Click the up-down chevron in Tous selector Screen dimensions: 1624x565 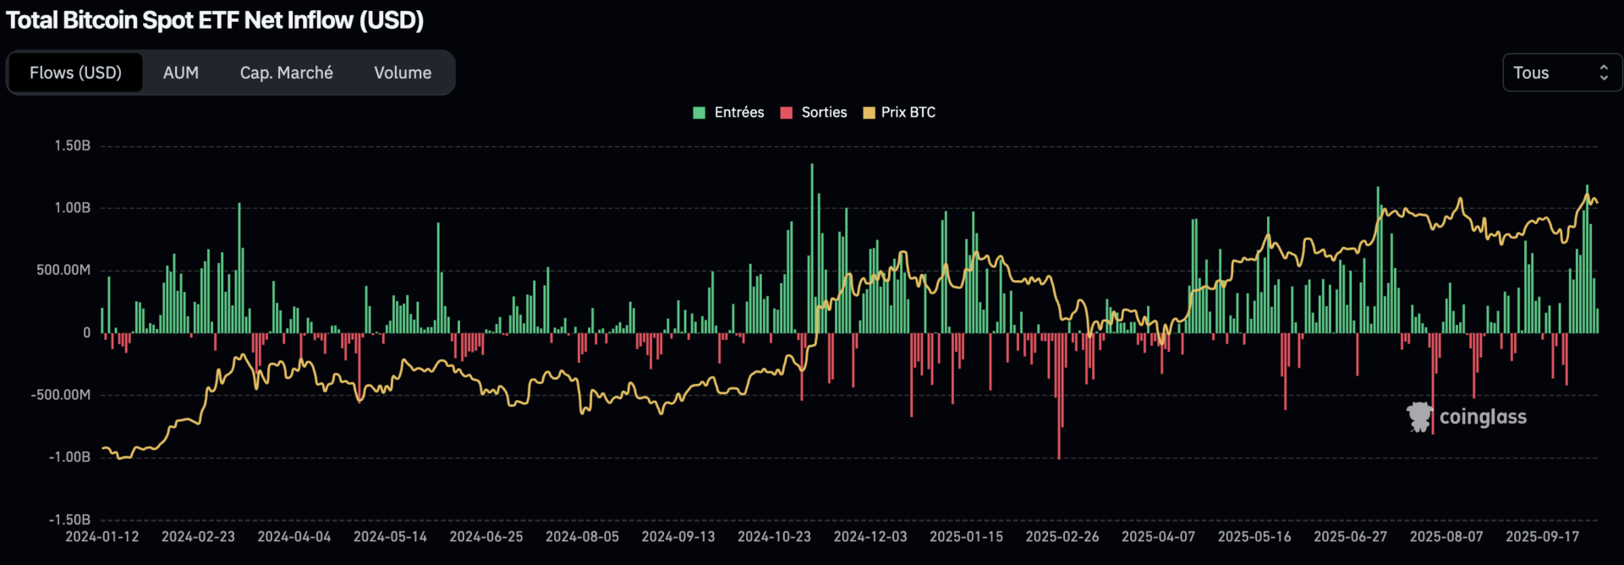coord(1603,73)
